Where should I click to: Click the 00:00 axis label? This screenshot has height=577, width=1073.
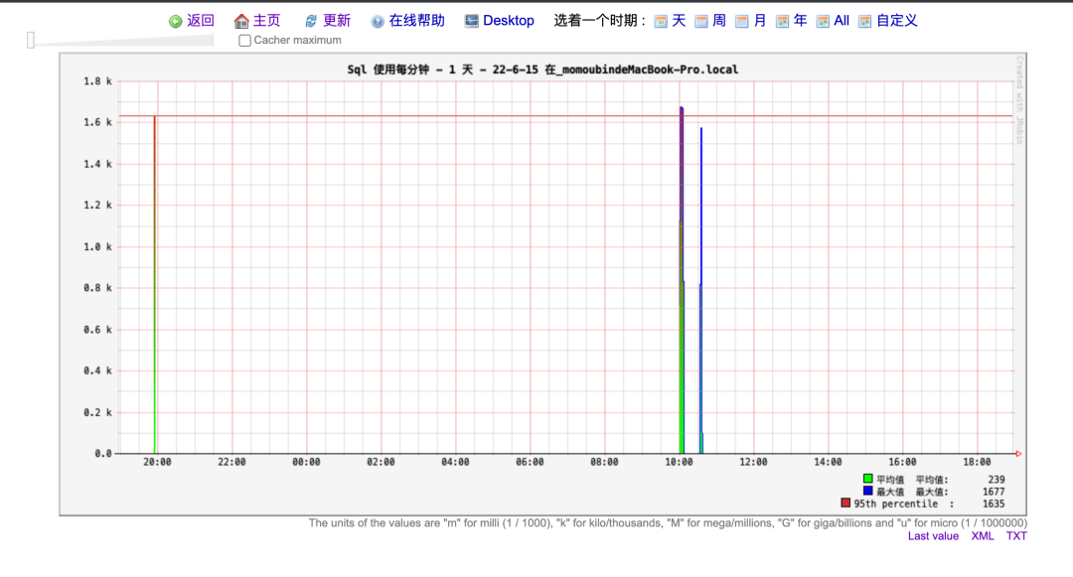click(x=306, y=462)
